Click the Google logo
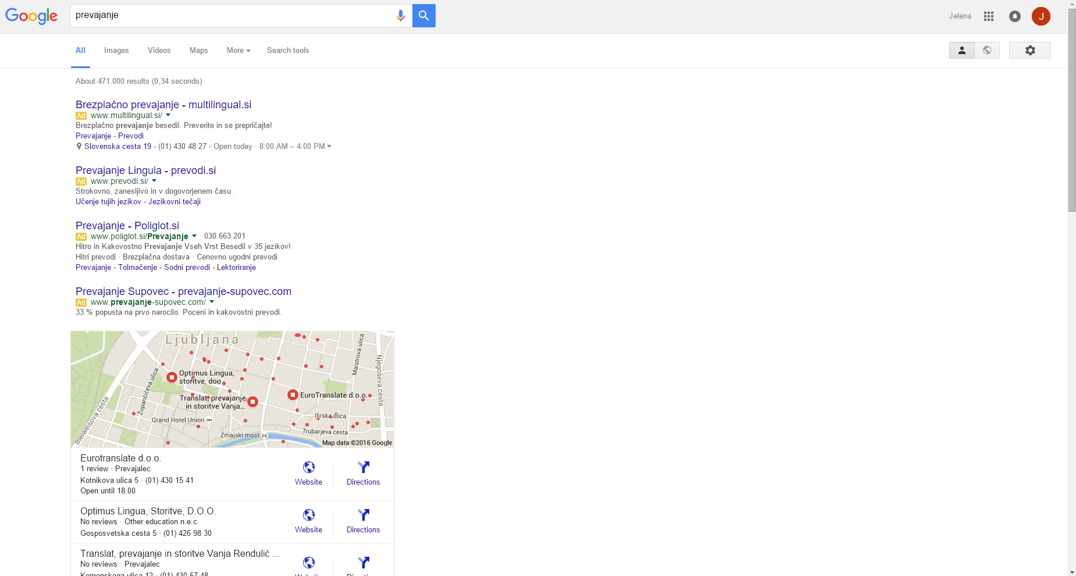Image resolution: width=1076 pixels, height=576 pixels. tap(31, 16)
